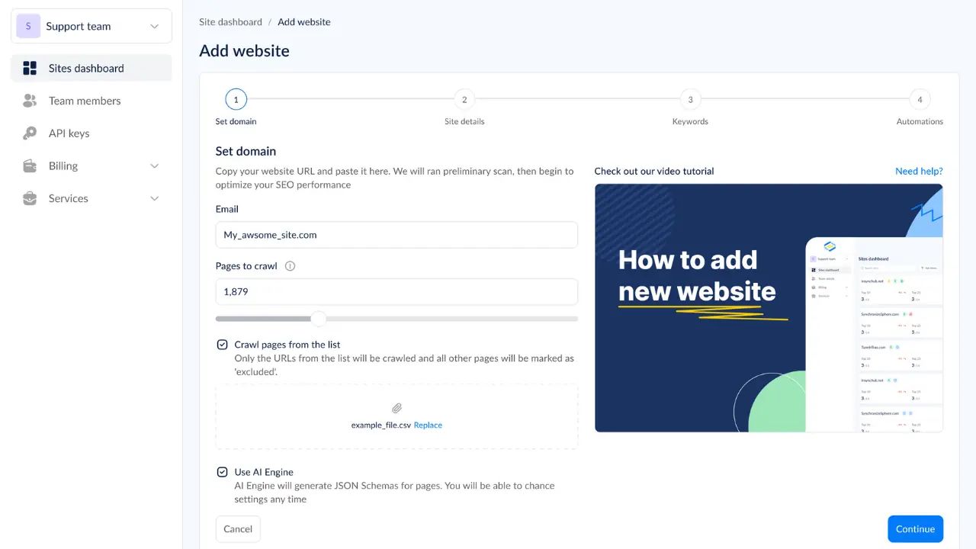Open the Support team workspace dropdown

pos(154,27)
